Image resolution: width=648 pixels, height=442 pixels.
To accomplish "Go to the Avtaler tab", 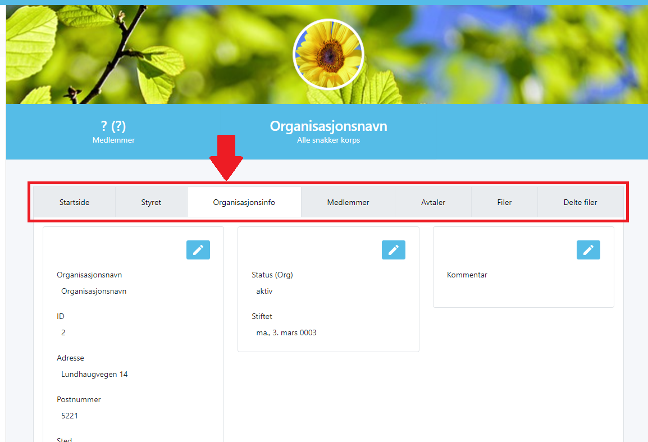I will pyautogui.click(x=433, y=202).
